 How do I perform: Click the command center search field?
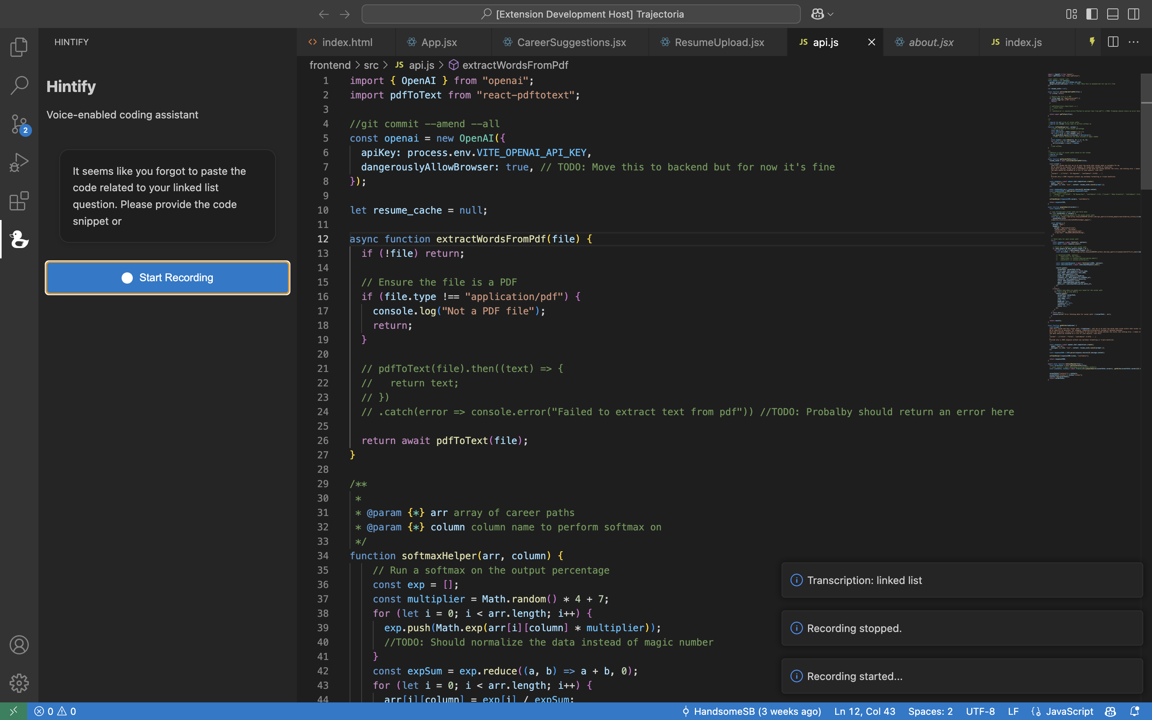click(x=581, y=14)
